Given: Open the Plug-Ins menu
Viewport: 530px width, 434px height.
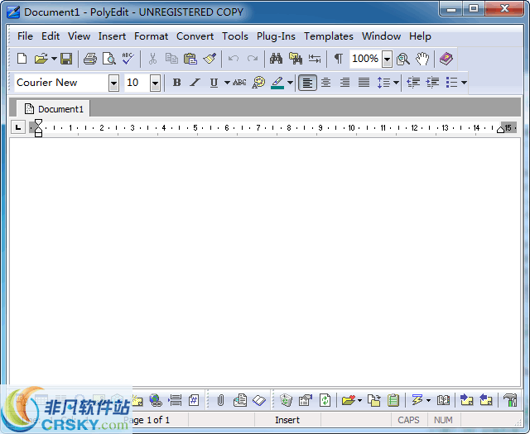Looking at the screenshot, I should 276,36.
